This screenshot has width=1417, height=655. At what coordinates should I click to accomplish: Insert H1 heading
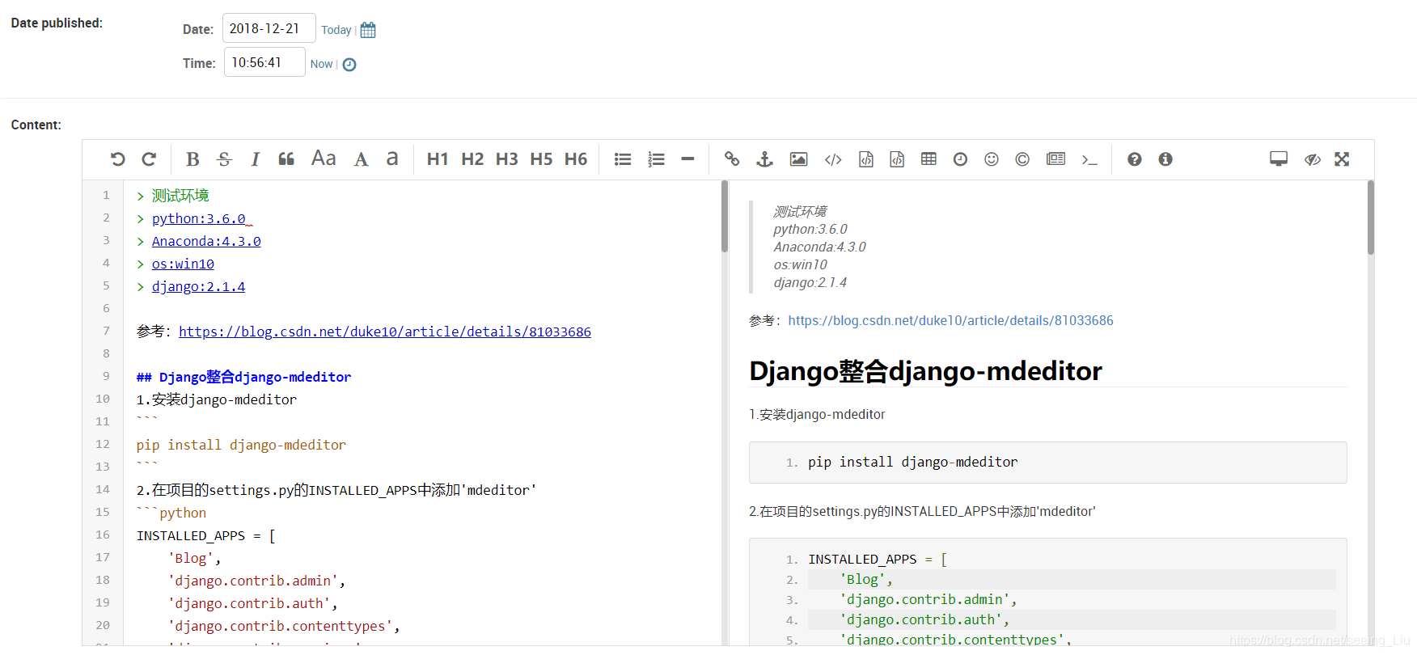[438, 159]
